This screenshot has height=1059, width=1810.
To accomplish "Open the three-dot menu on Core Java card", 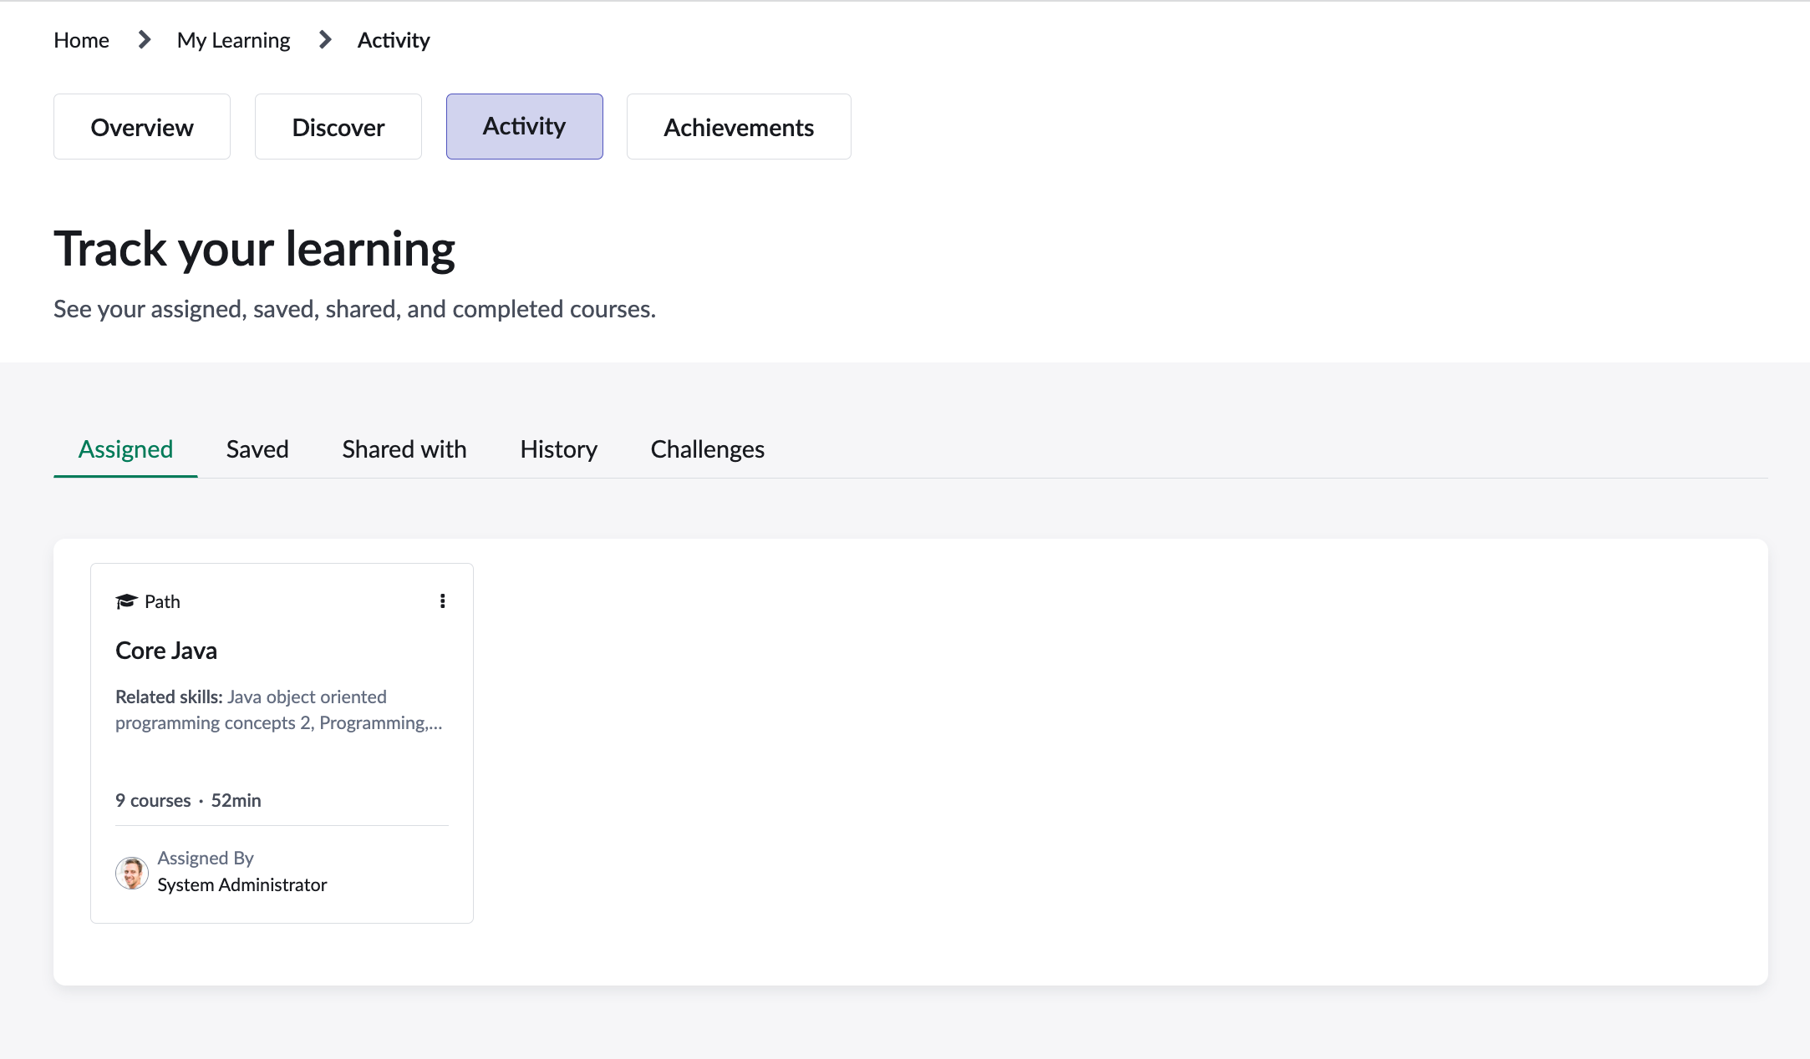I will (x=442, y=601).
